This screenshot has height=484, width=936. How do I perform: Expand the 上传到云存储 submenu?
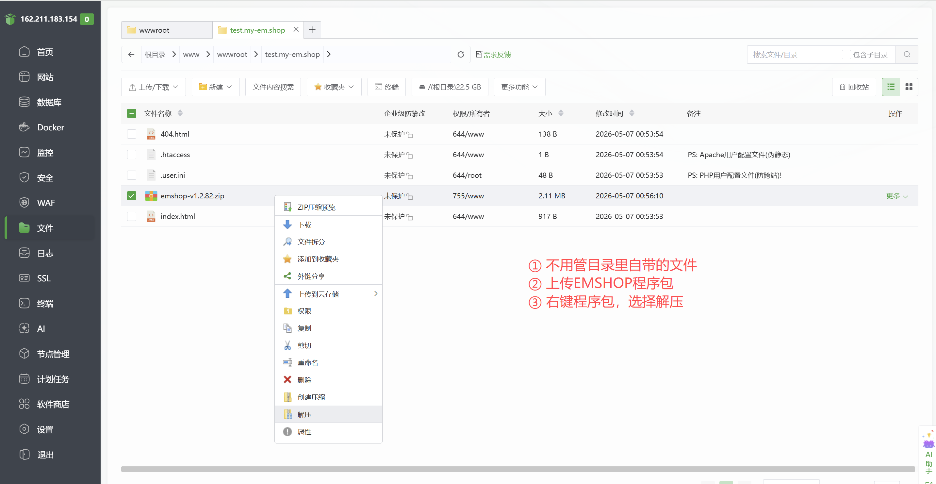[x=328, y=294]
